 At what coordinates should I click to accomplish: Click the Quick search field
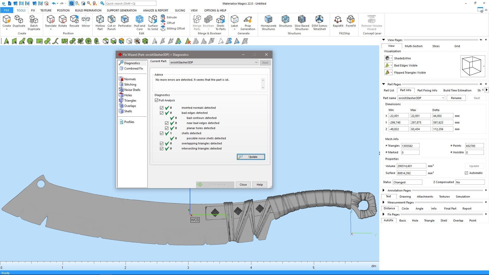pos(130,4)
